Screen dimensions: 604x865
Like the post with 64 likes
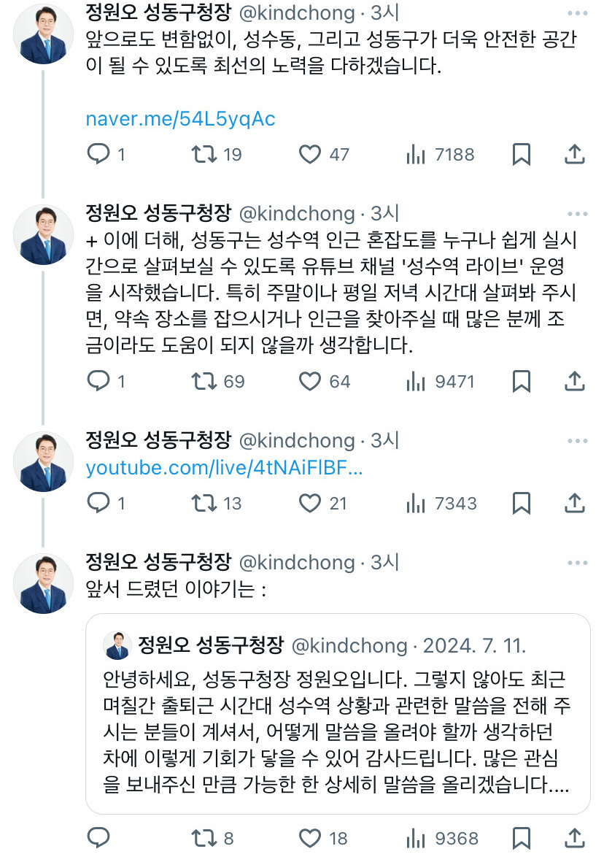(311, 381)
